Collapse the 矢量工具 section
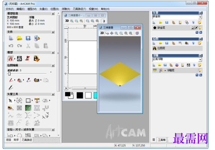The height and width of the screenshot is (150, 215). 53,94
